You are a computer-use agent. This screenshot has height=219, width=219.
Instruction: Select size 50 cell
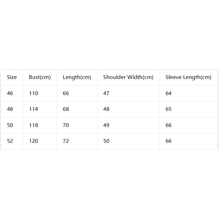click(10, 125)
